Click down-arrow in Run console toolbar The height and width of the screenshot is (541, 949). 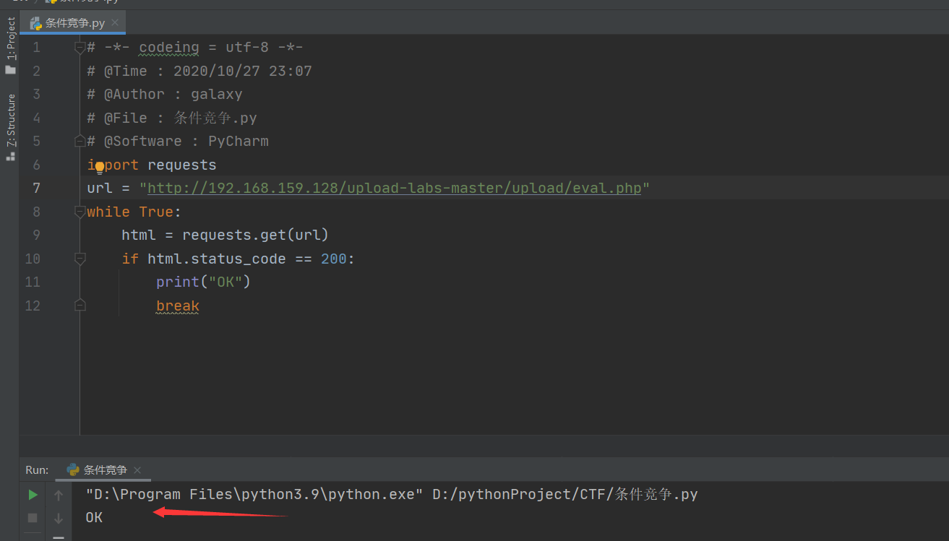pyautogui.click(x=59, y=518)
